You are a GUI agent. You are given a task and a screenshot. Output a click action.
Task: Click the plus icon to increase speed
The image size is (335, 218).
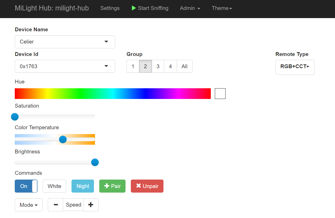tap(91, 205)
